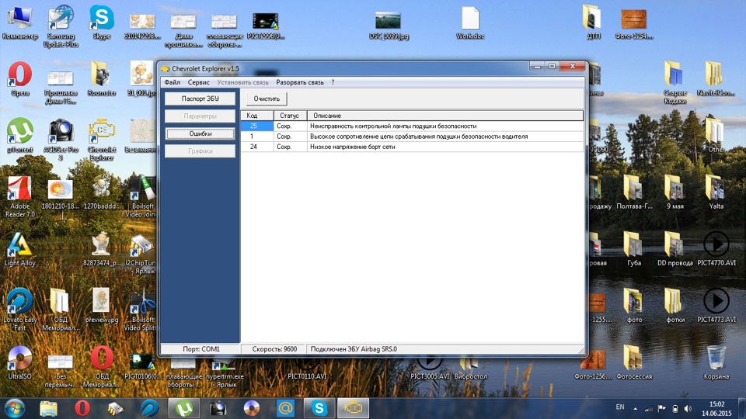This screenshot has height=419, width=746.
Task: Click Разорвать связь in the menu bar
Action: tap(300, 82)
